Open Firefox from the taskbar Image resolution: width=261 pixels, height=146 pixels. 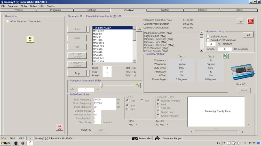[x=23, y=143]
